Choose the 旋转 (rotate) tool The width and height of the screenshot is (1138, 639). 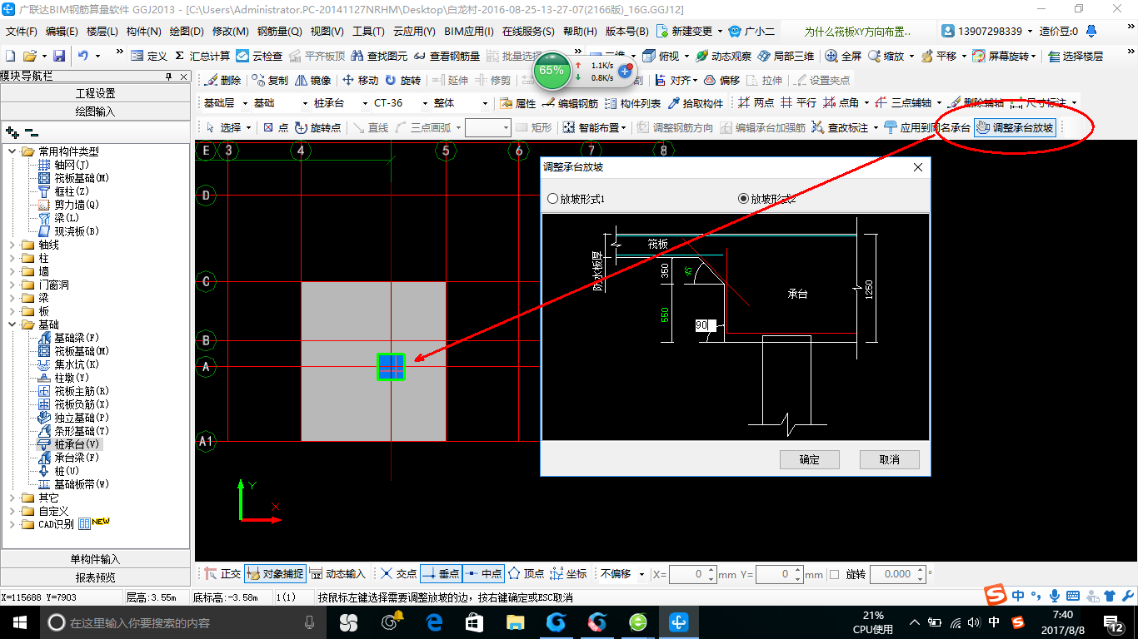[x=402, y=81]
